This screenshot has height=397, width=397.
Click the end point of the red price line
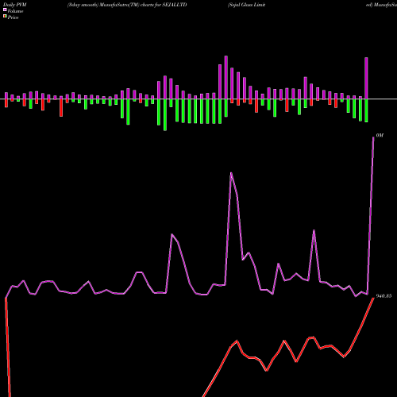(373, 298)
